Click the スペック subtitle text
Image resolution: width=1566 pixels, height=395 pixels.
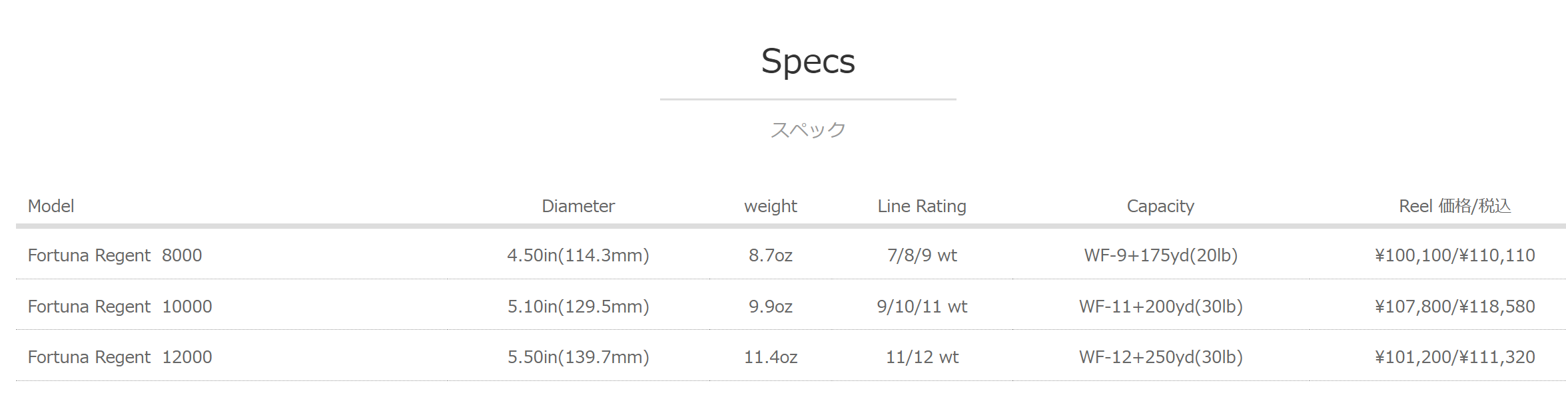pyautogui.click(x=808, y=130)
